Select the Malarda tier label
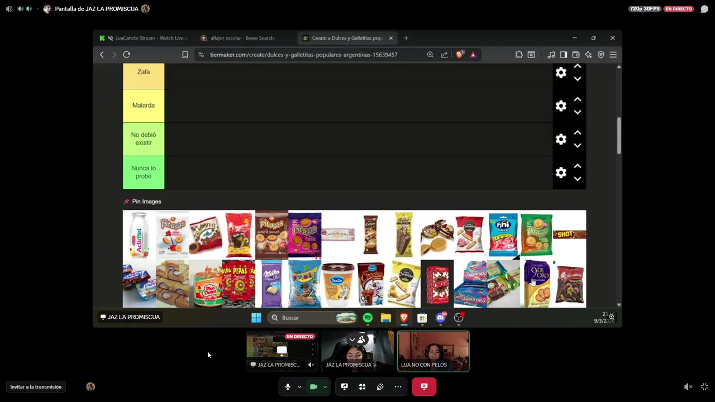Image resolution: width=715 pixels, height=402 pixels. click(144, 106)
